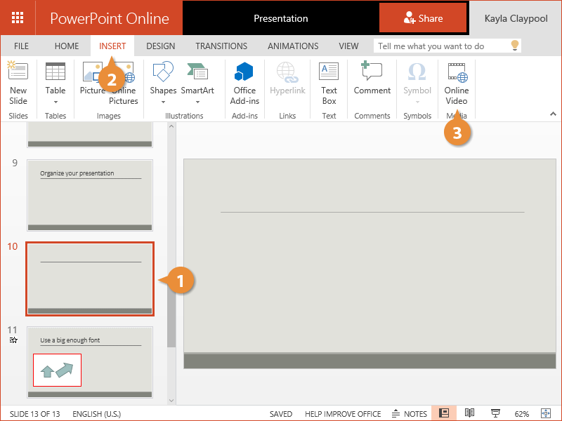Viewport: 562px width, 421px height.
Task: Type in Tell me what you want box
Action: (x=441, y=46)
